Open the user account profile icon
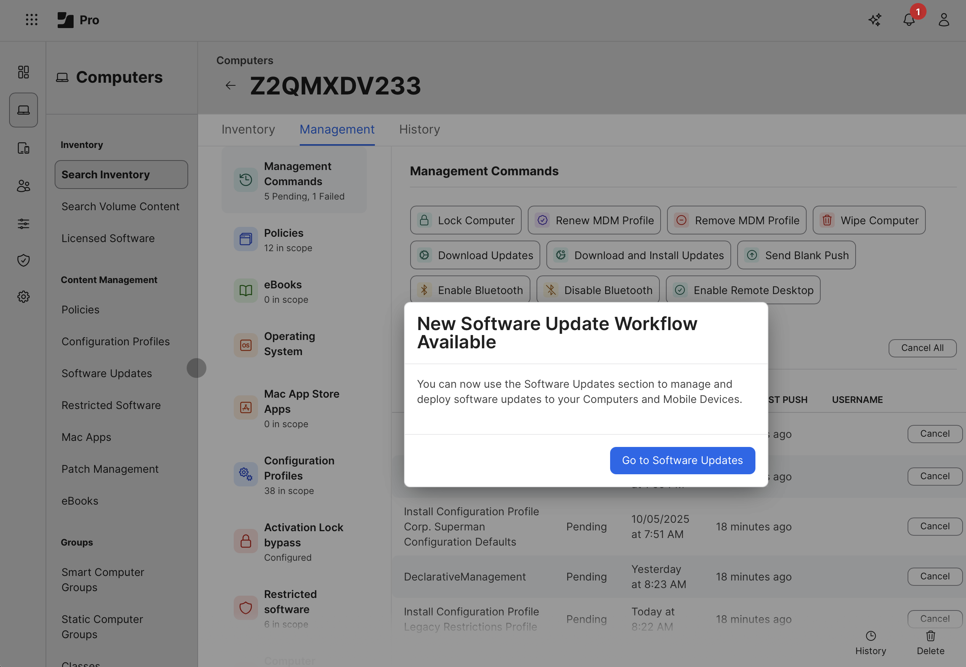Viewport: 966px width, 667px height. click(944, 20)
